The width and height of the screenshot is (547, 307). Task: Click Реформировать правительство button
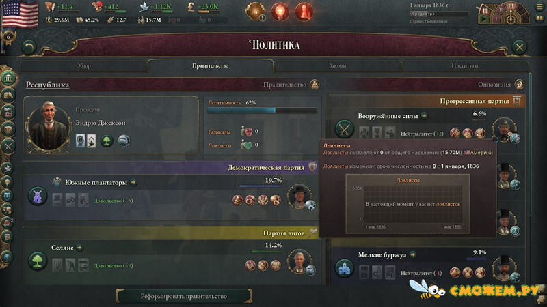184,296
